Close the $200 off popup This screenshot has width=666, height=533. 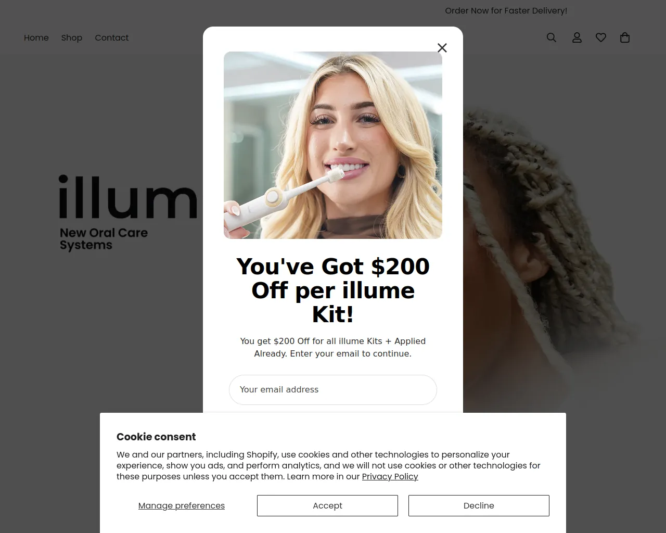[x=442, y=48]
